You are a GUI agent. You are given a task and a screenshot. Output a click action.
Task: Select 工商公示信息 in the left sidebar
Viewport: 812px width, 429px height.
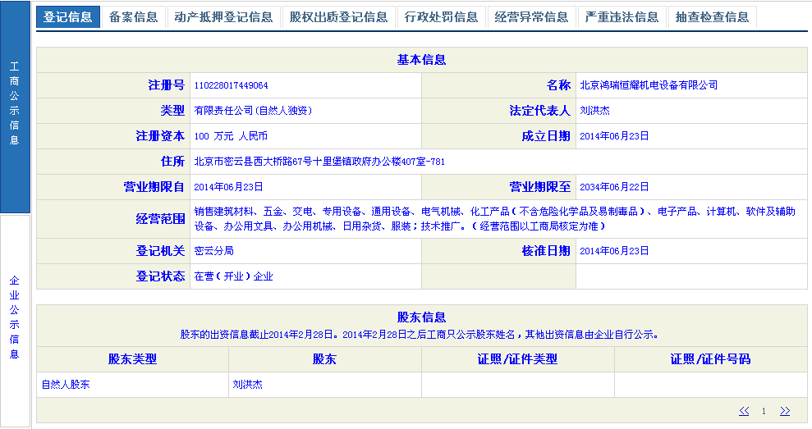(x=15, y=103)
